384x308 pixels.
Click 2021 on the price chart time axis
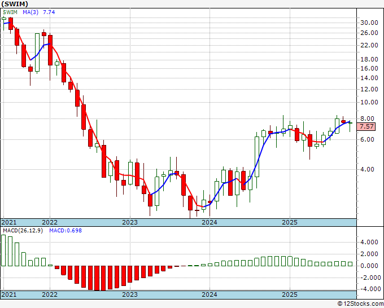(x=9, y=222)
